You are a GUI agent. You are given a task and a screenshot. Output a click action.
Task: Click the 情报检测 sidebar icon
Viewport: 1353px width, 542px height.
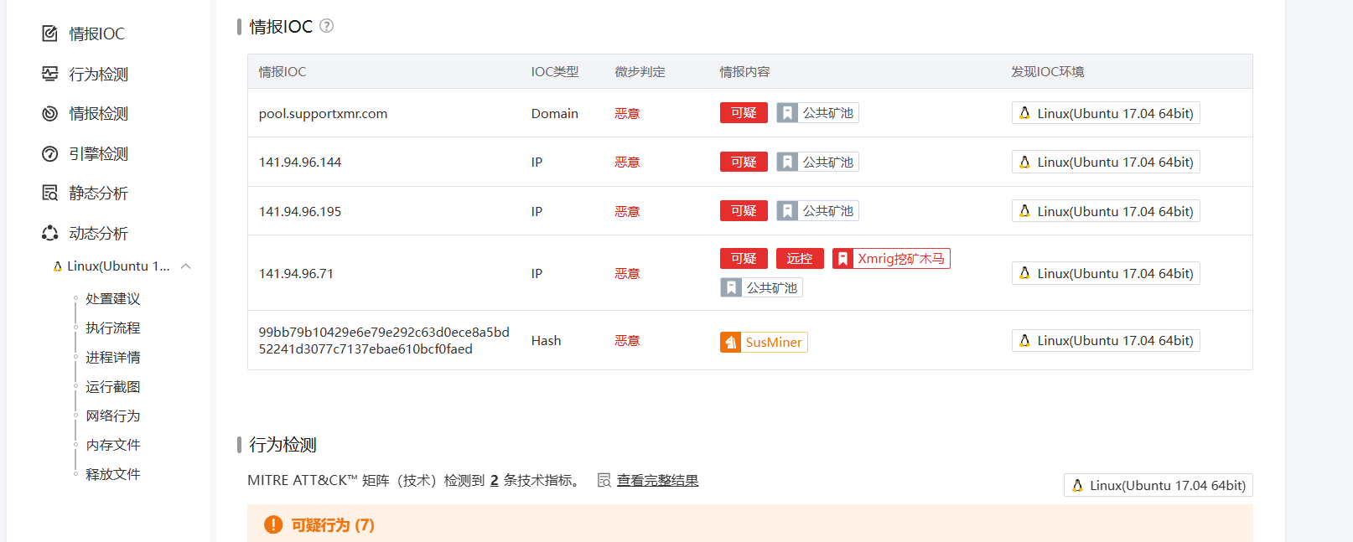50,113
